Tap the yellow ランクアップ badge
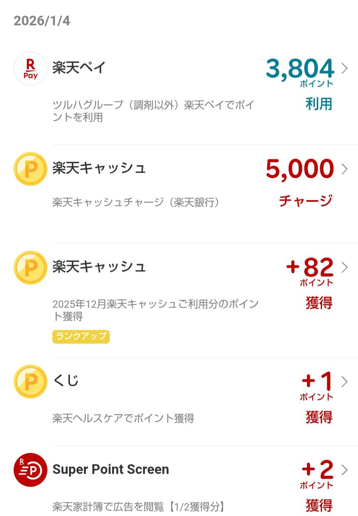The height and width of the screenshot is (516, 358). pyautogui.click(x=81, y=337)
